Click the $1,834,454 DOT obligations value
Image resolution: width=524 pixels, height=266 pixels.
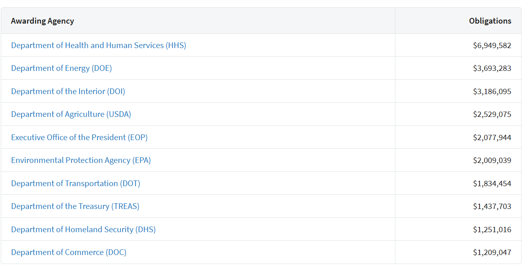[x=492, y=183]
